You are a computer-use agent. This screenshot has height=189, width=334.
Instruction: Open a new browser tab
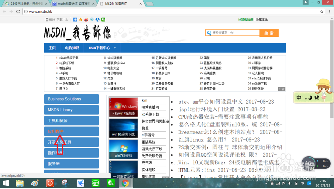pos(150,4)
